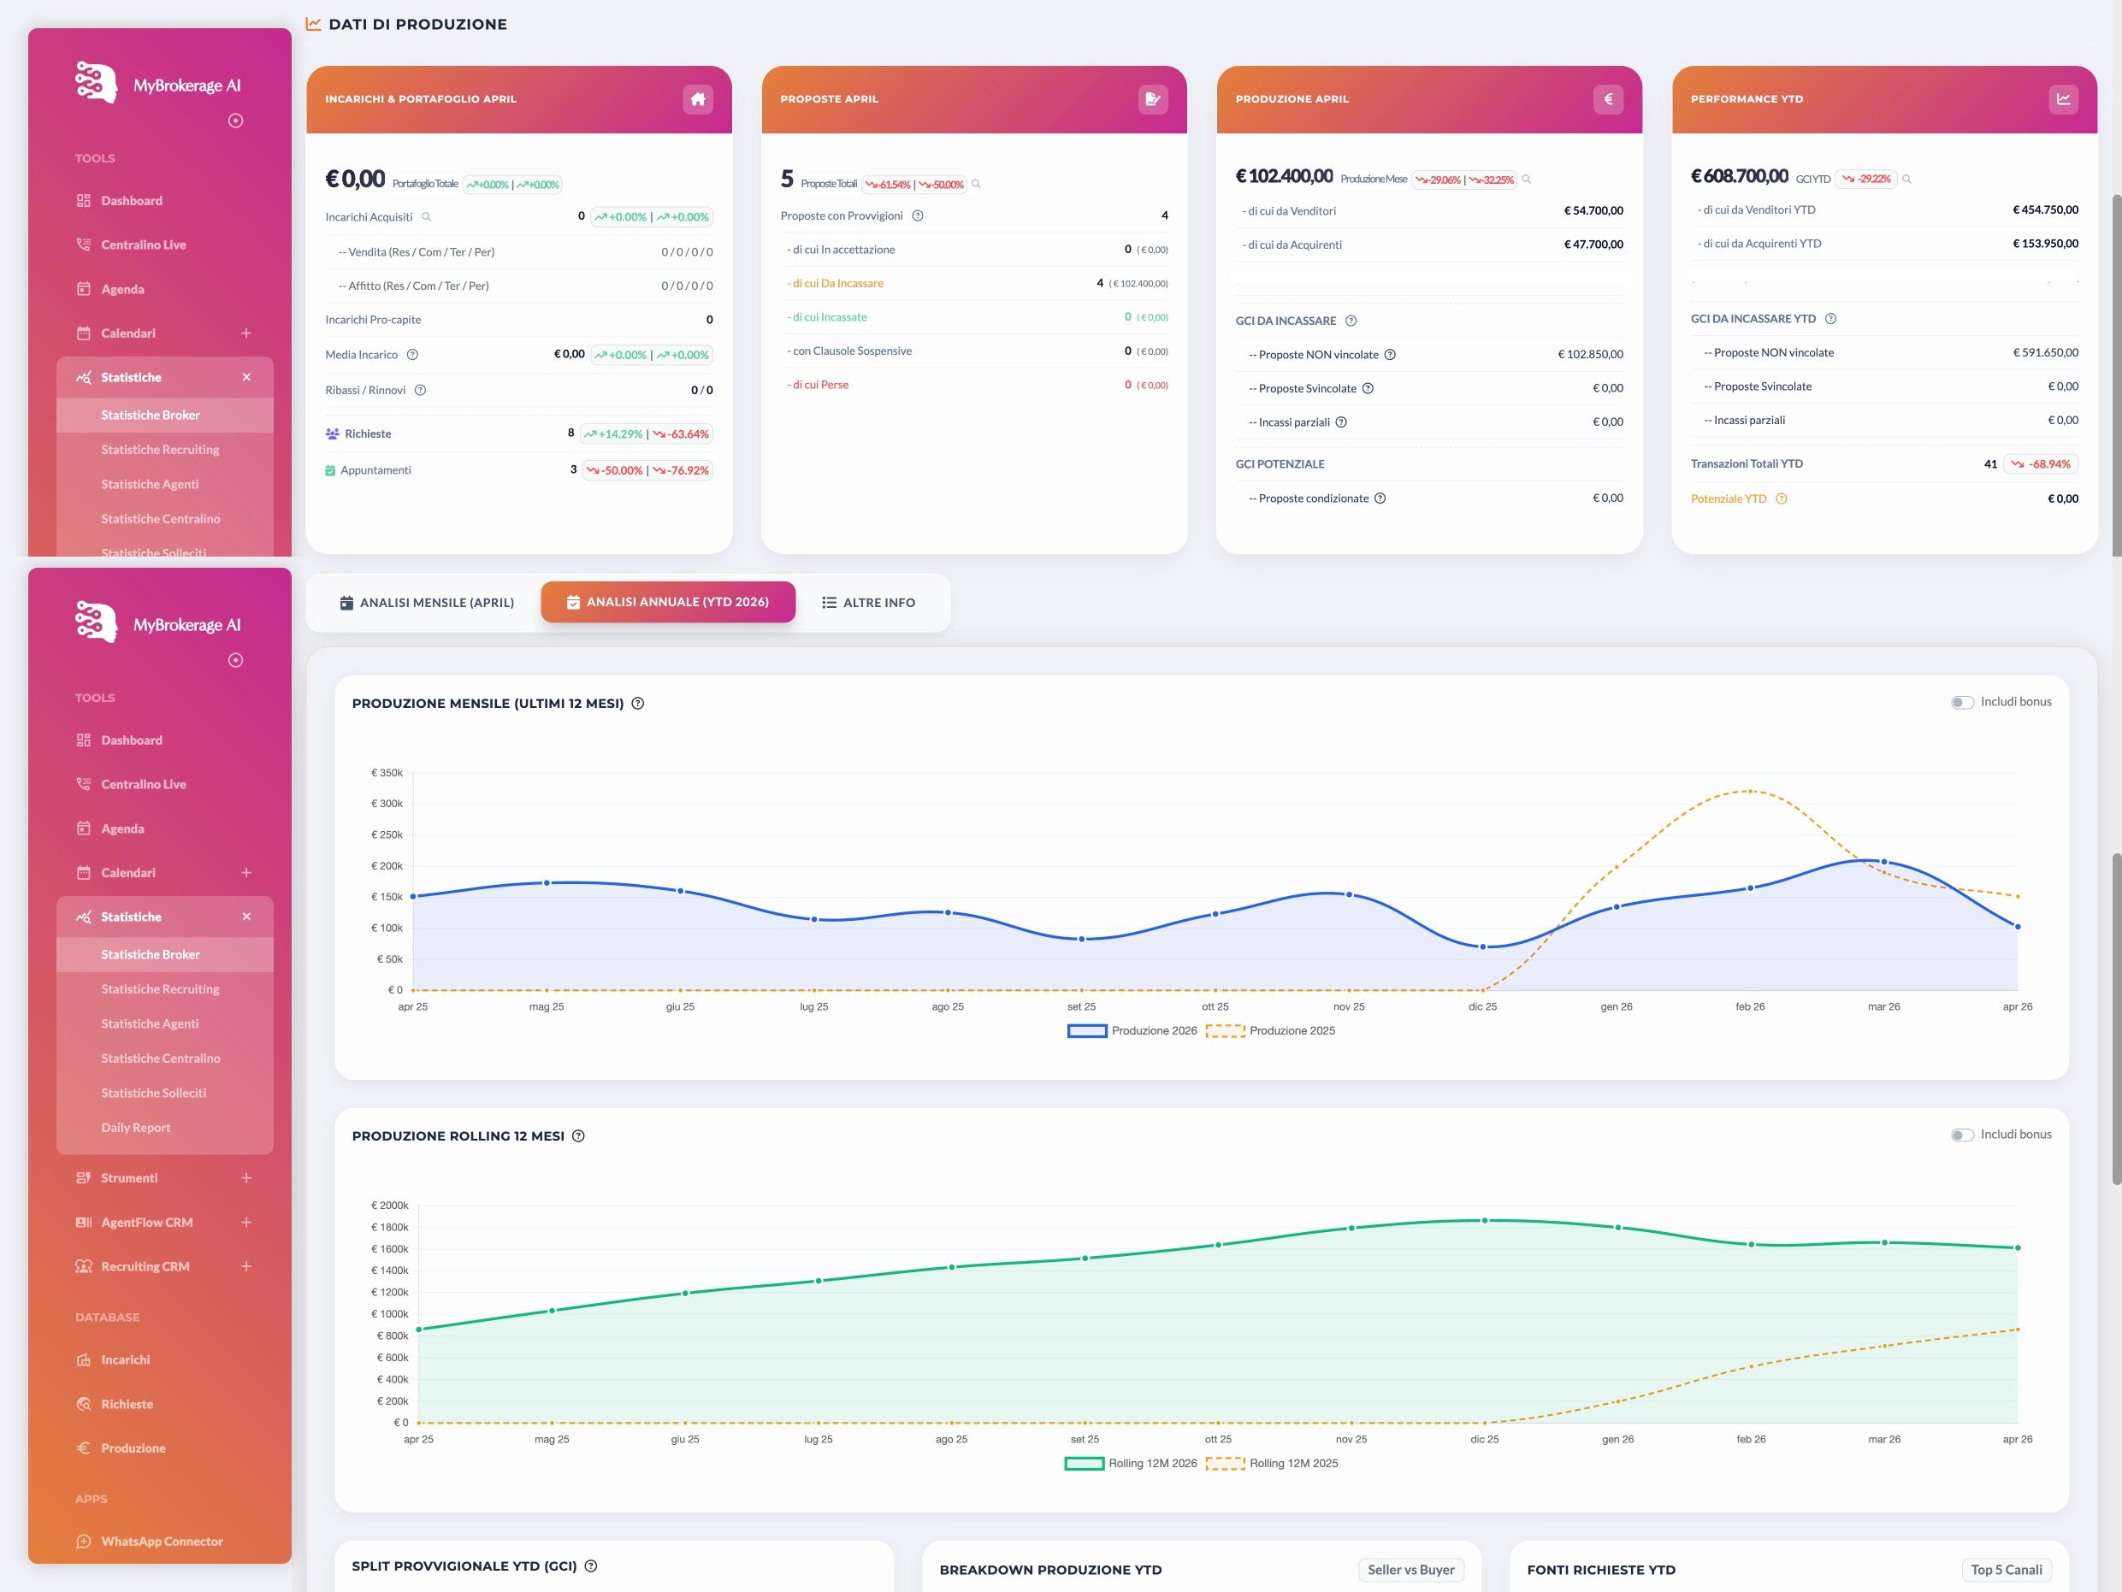This screenshot has height=1592, width=2122.
Task: Click the magnifier beside Produzione Mese badges
Action: click(1525, 180)
